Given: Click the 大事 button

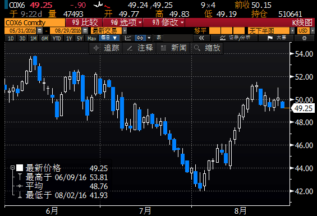Looking at the screenshot, I should (276, 38).
